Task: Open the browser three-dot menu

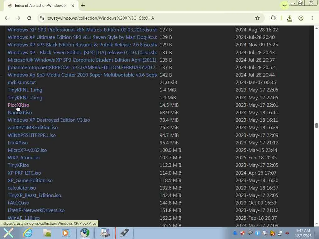Action: pyautogui.click(x=312, y=18)
